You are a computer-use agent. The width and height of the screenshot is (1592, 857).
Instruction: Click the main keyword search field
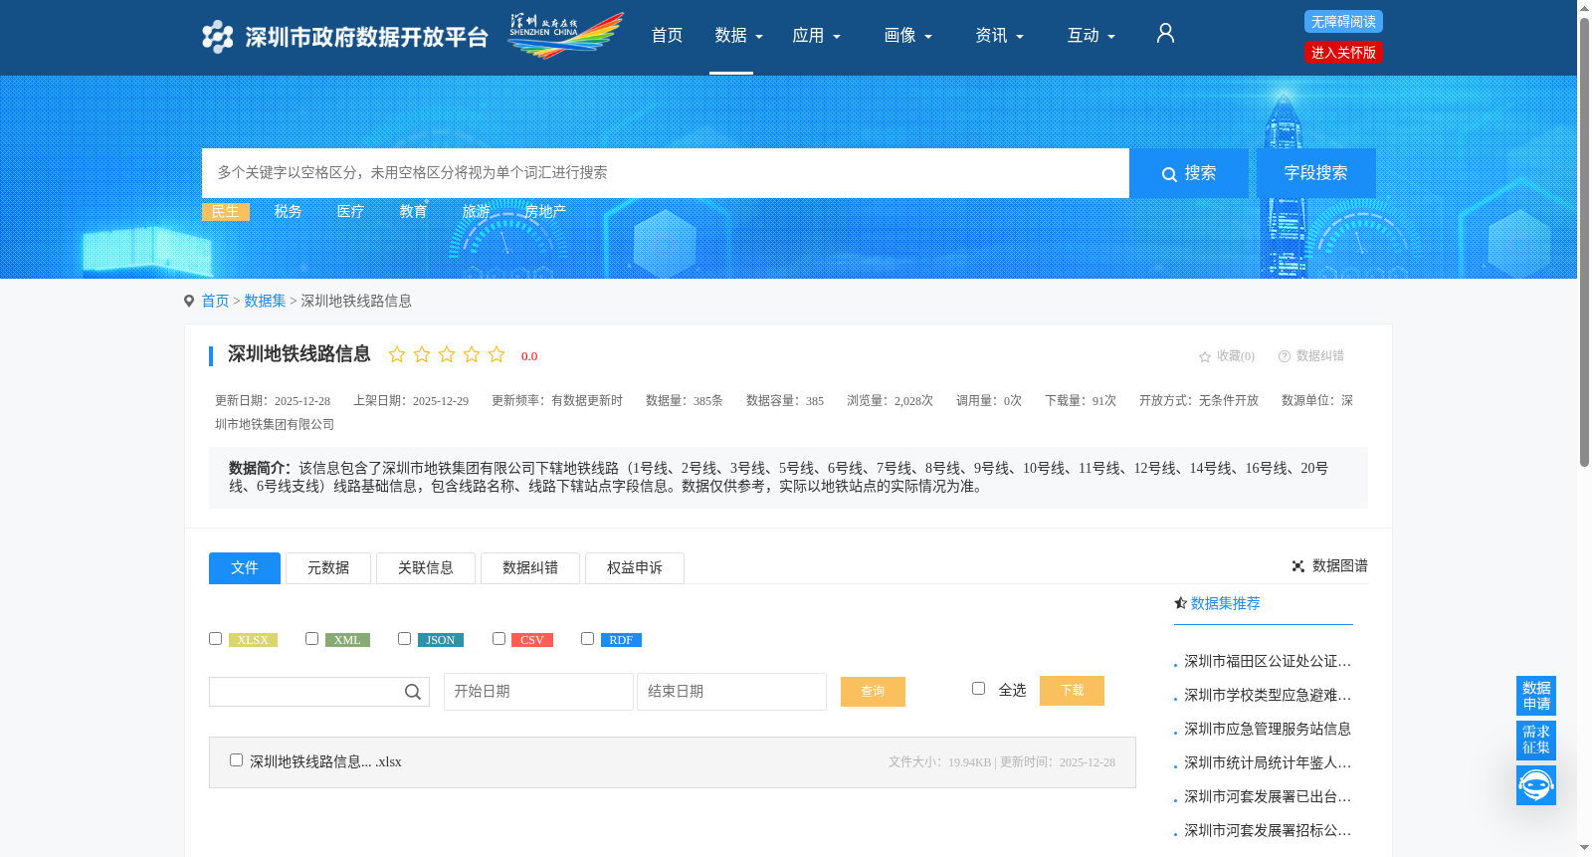click(x=666, y=173)
